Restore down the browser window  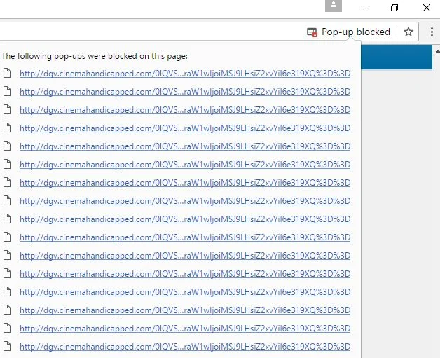(x=394, y=8)
